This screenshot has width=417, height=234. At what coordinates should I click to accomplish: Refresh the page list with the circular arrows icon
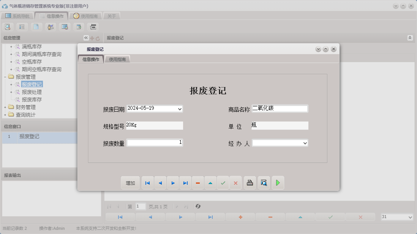click(197, 206)
